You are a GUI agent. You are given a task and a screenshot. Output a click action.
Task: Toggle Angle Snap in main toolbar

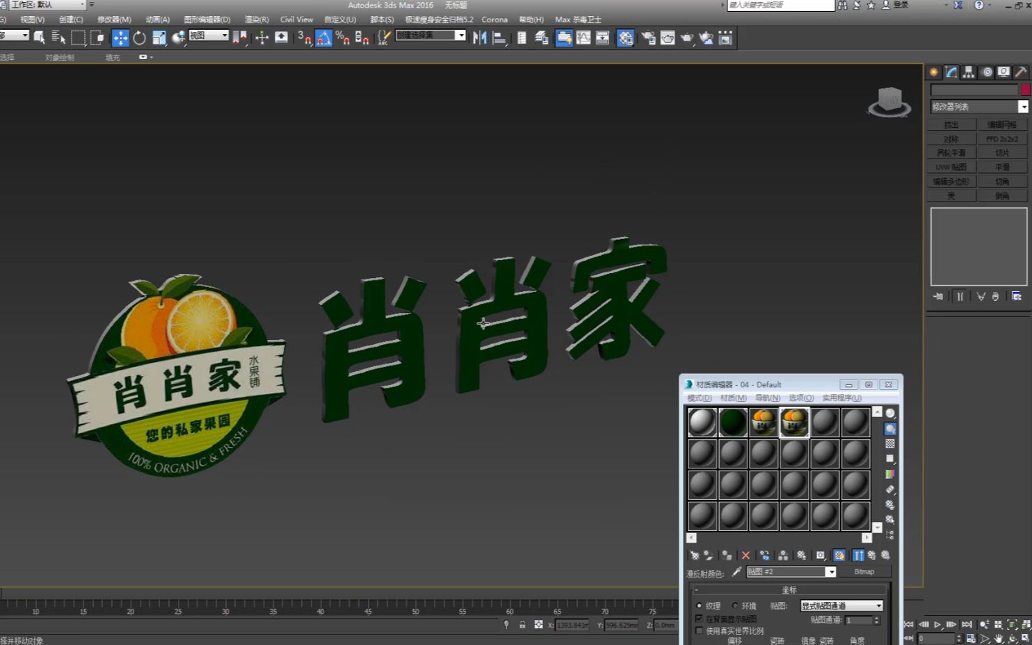[x=324, y=38]
